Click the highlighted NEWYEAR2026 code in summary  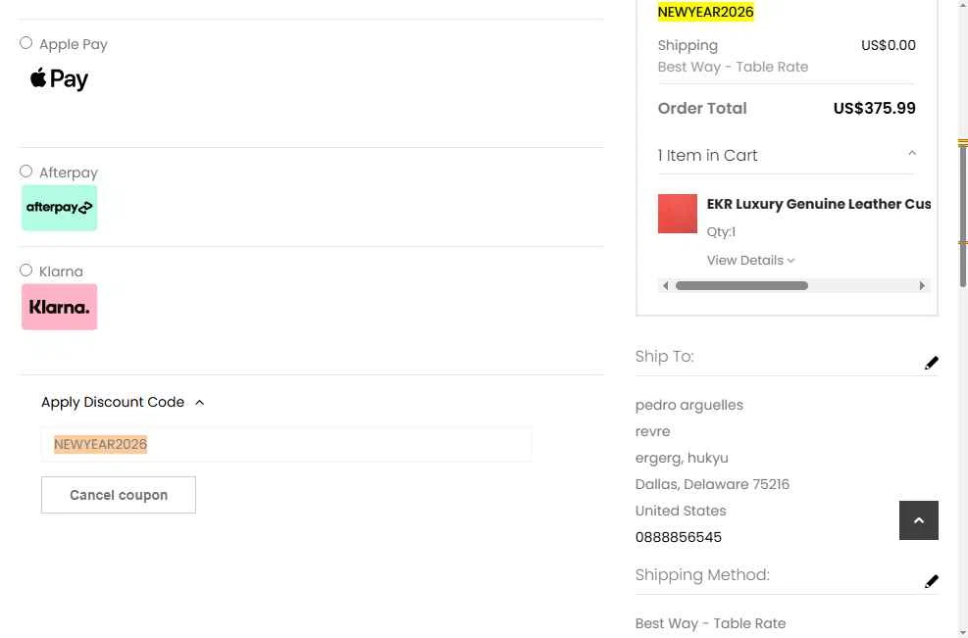[x=705, y=12]
